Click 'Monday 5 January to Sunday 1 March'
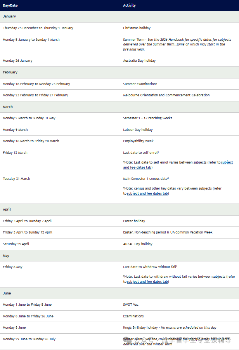 [31, 40]
